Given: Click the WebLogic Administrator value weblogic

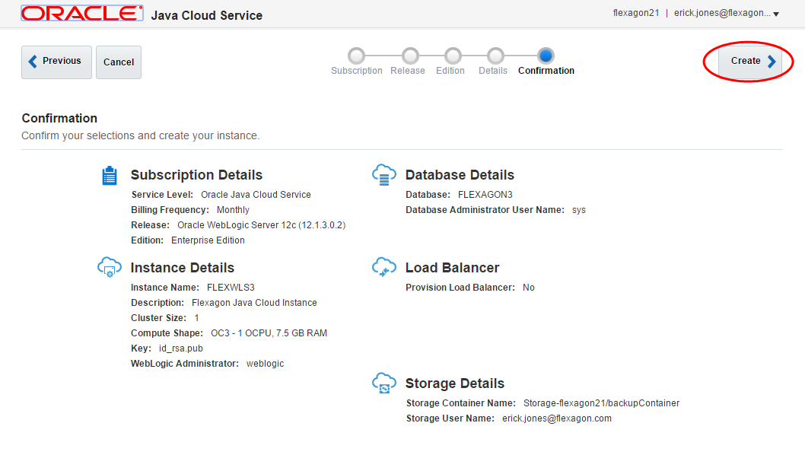Looking at the screenshot, I should 265,364.
